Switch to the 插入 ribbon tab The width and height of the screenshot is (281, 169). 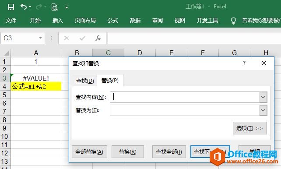pyautogui.click(x=57, y=21)
